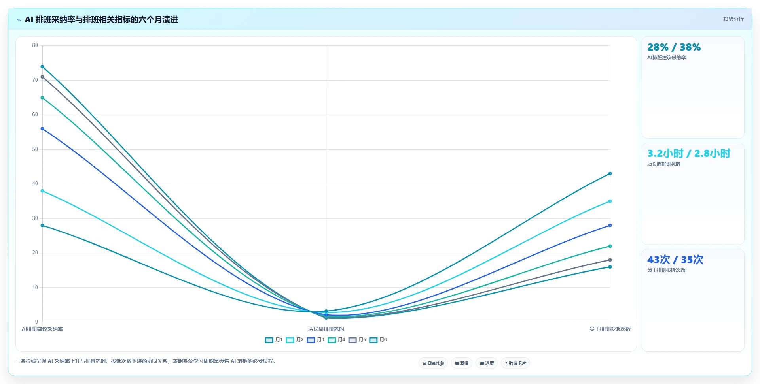Click the 员工排班投诉次数 caption in third card
This screenshot has width=760, height=384.
click(x=666, y=270)
